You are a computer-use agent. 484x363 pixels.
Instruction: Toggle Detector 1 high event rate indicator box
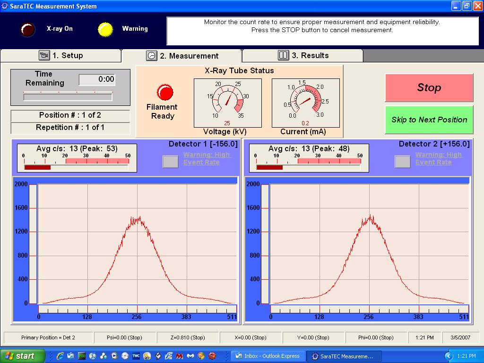tap(170, 162)
